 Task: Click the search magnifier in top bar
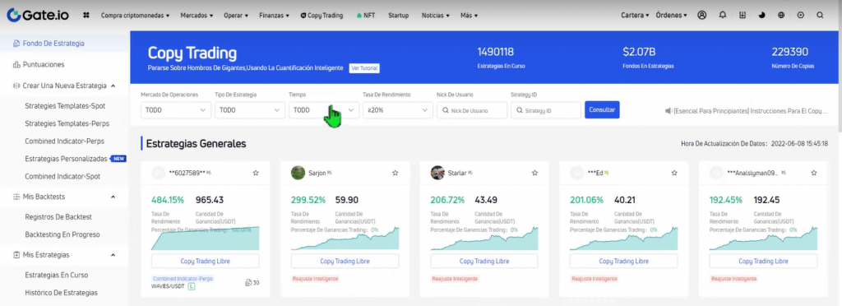point(820,16)
